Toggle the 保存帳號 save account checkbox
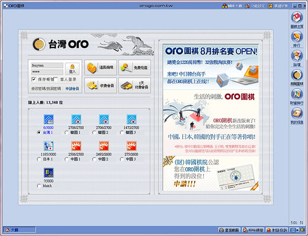This screenshot has height=236, width=308. (34, 79)
